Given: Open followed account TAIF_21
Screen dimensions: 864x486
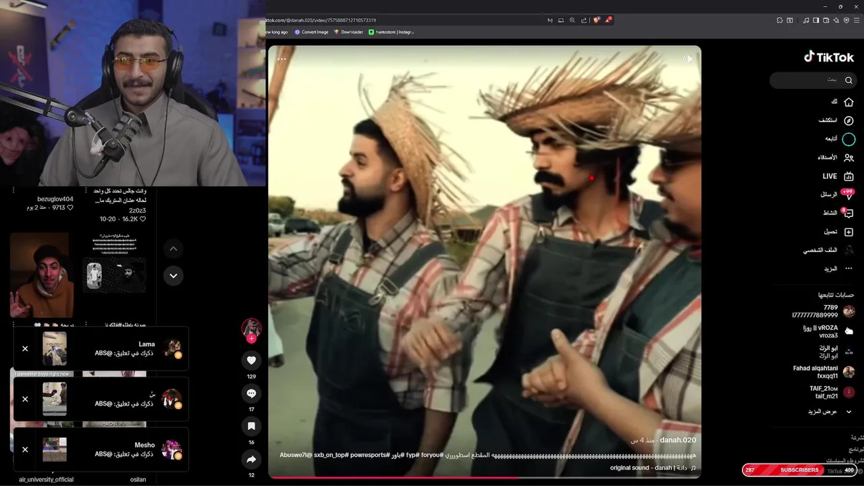Looking at the screenshot, I should (832, 392).
